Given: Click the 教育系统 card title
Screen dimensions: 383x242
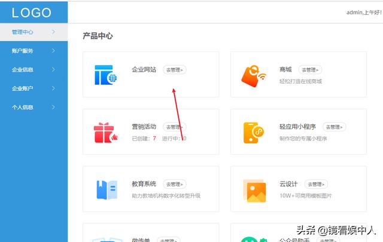Looking at the screenshot, I should pos(144,183).
